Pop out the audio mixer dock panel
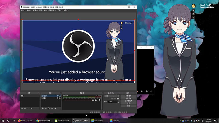The height and width of the screenshot is (123, 219). [x=102, y=93]
